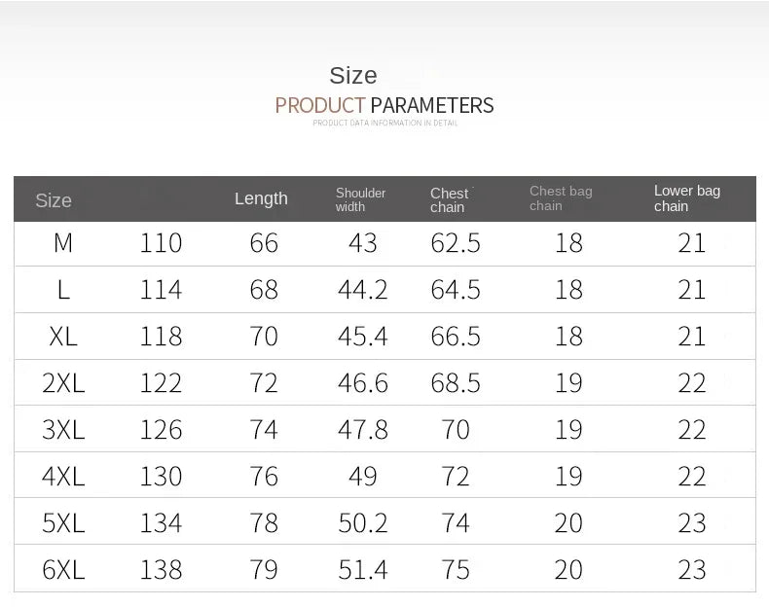Select the L size row label
769x607 pixels.
63,290
